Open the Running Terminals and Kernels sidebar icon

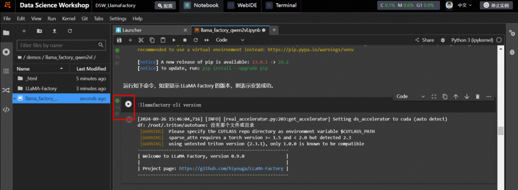[x=6, y=52]
